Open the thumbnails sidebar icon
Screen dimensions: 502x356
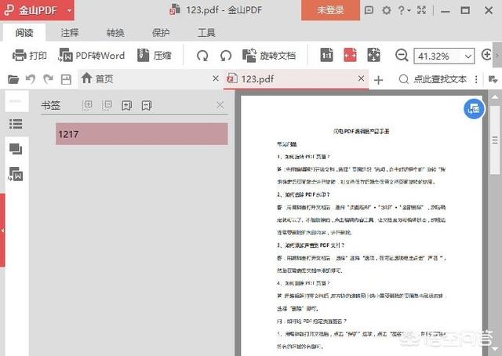click(16, 149)
